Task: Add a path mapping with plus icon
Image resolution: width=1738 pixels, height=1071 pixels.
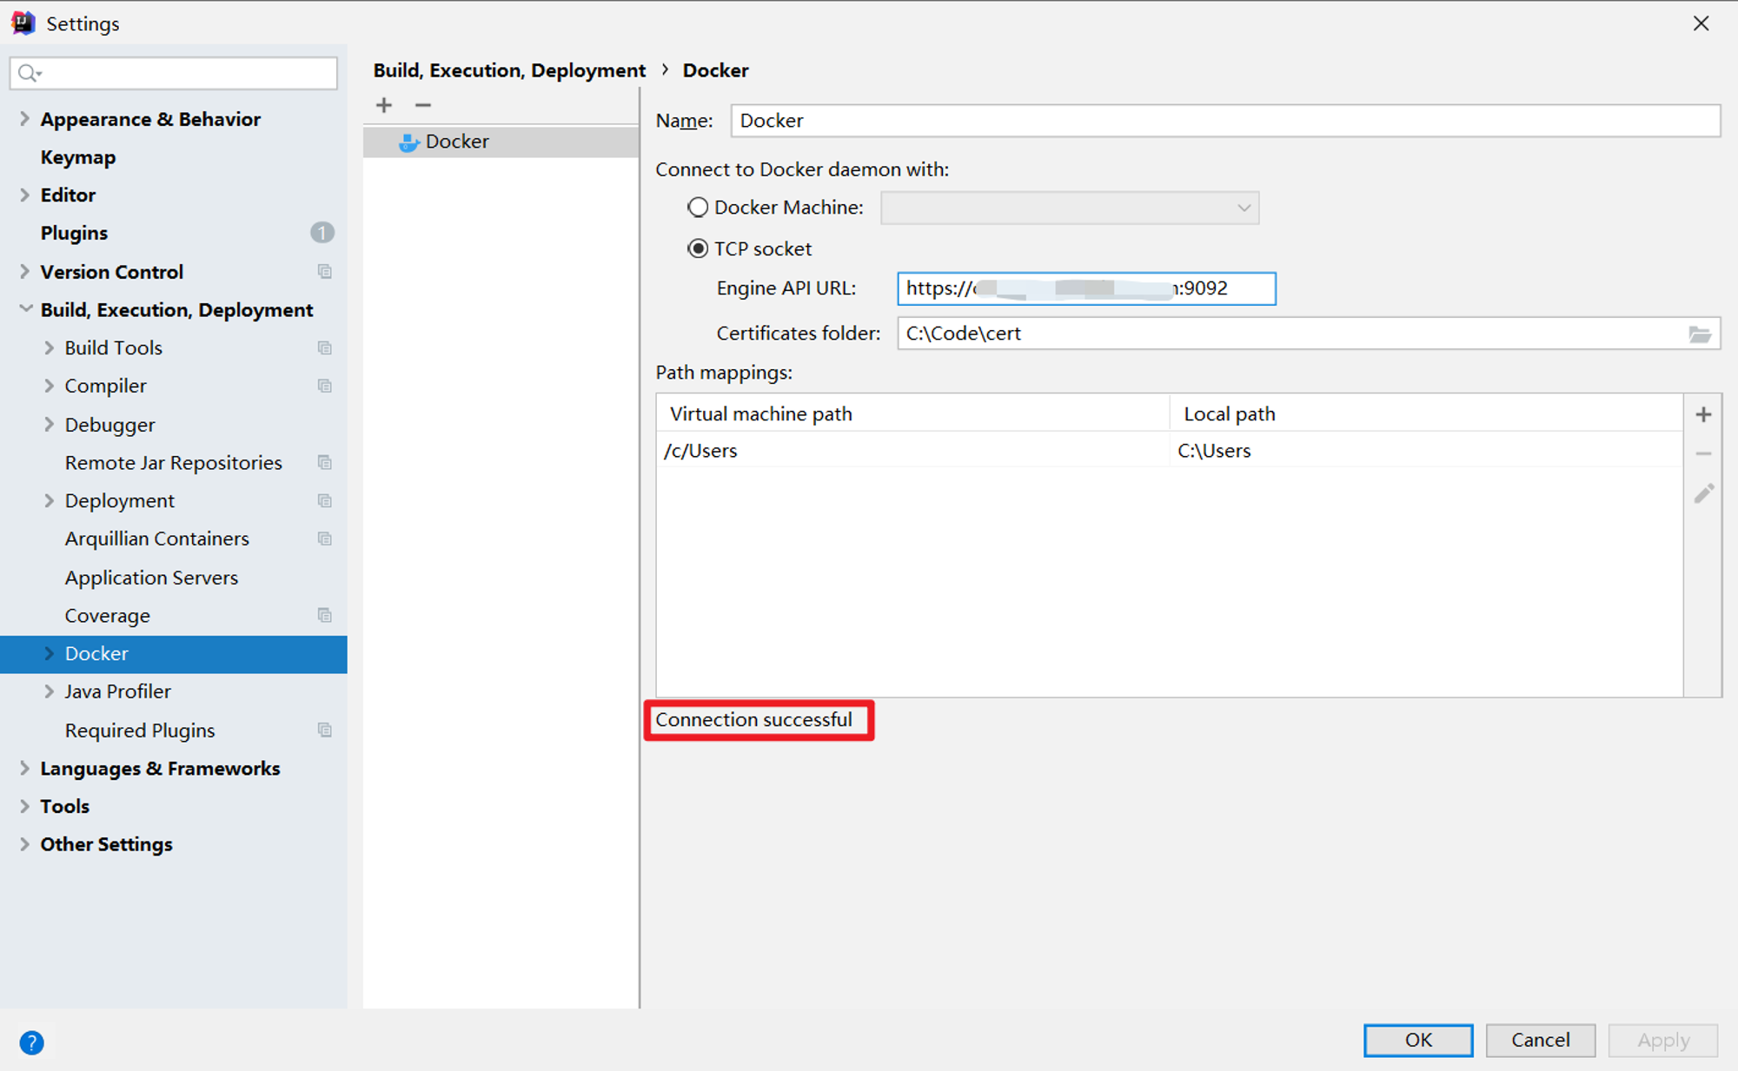Action: [1703, 414]
